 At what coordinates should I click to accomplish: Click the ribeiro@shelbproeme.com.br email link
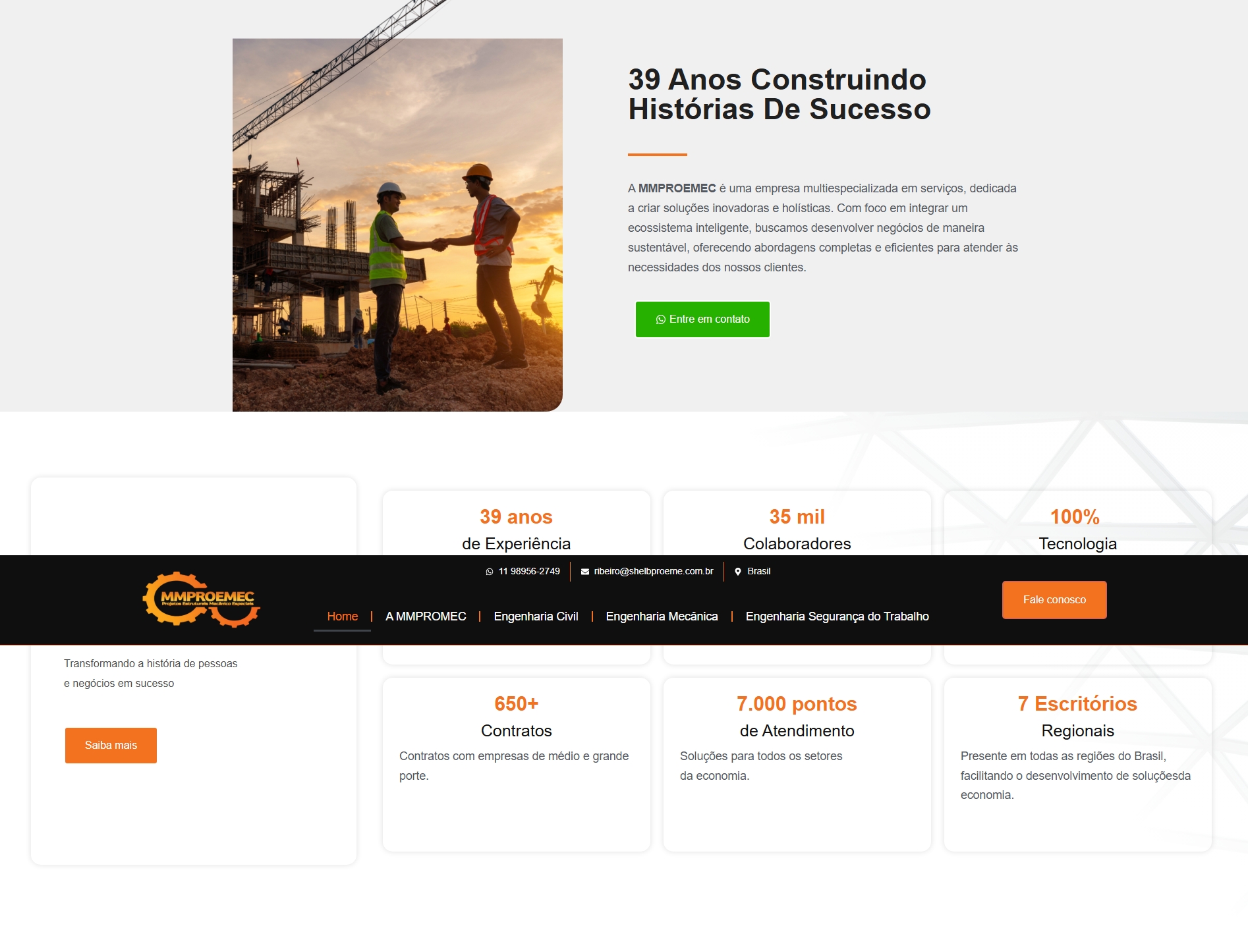(x=654, y=572)
